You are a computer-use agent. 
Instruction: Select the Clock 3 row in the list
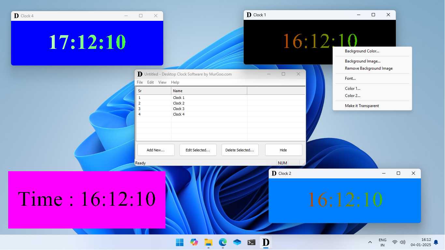pyautogui.click(x=179, y=109)
